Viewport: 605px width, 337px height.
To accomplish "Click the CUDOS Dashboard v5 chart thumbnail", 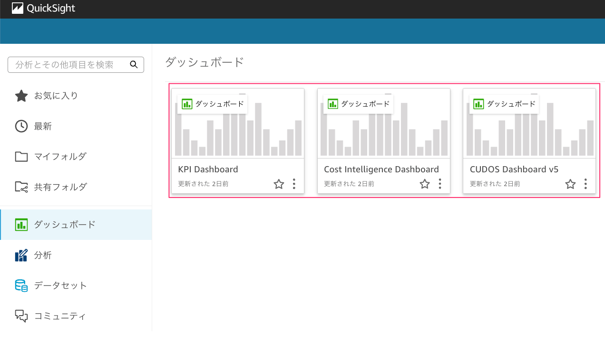I will pyautogui.click(x=529, y=124).
